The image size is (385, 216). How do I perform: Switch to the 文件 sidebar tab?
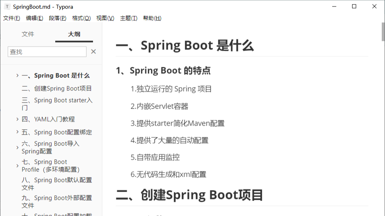point(28,34)
